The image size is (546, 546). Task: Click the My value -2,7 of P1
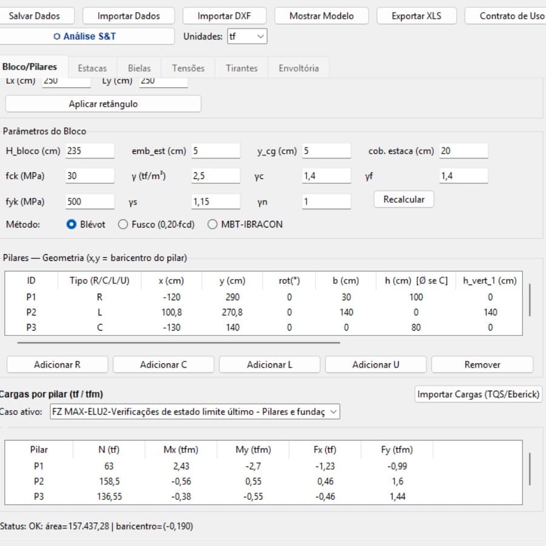pos(253,466)
